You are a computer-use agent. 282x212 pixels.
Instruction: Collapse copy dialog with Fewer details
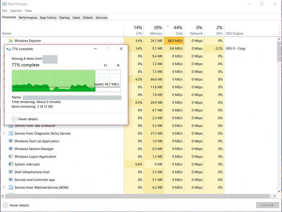(25, 119)
